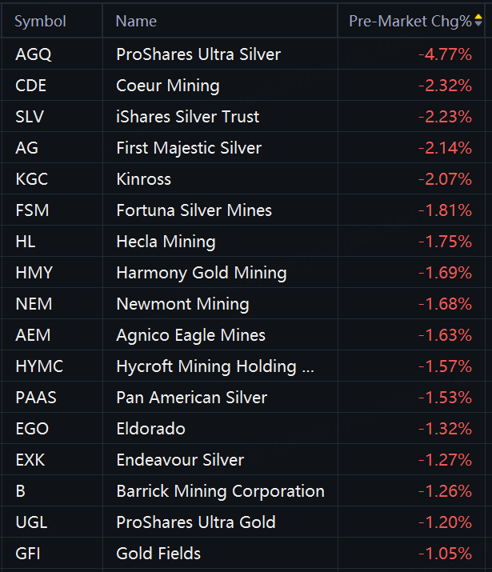Click the GFI ticker symbol
The height and width of the screenshot is (572, 492).
click(28, 554)
